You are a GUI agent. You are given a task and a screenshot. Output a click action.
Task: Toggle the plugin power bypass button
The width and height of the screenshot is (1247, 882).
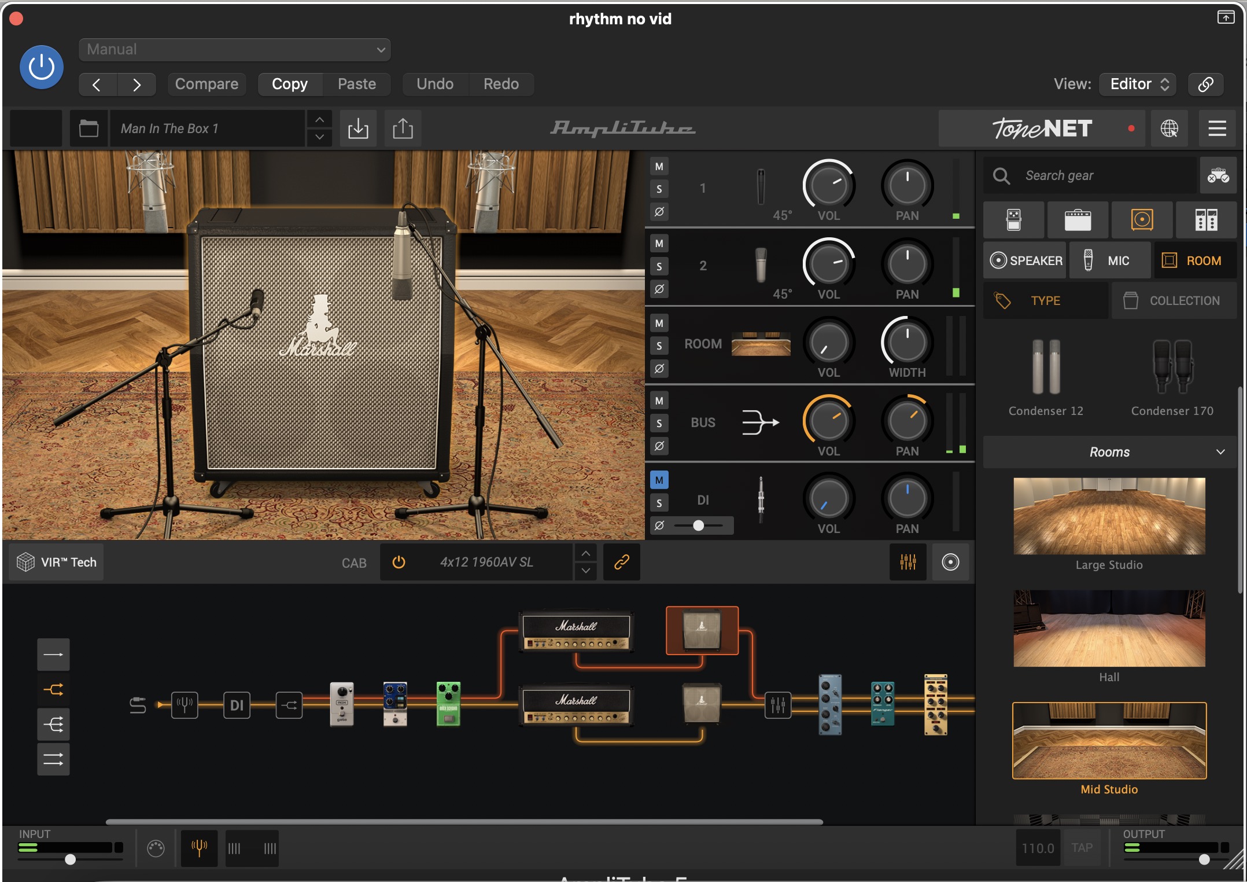point(42,67)
